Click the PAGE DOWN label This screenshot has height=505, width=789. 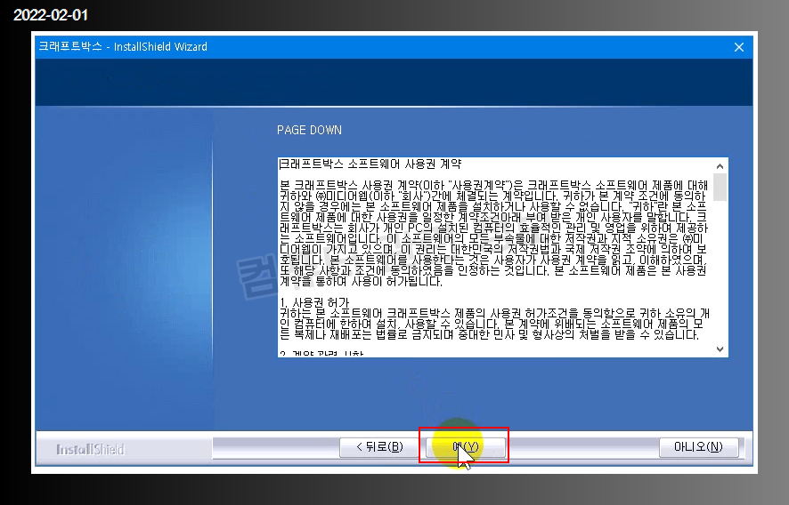click(309, 130)
